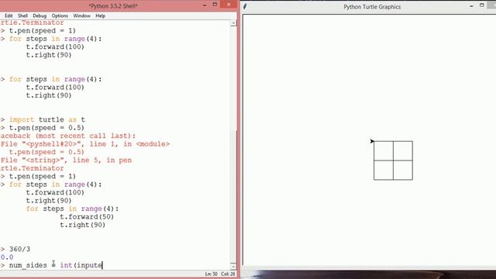The image size is (496, 279).
Task: Open the Window menu
Action: 81,15
